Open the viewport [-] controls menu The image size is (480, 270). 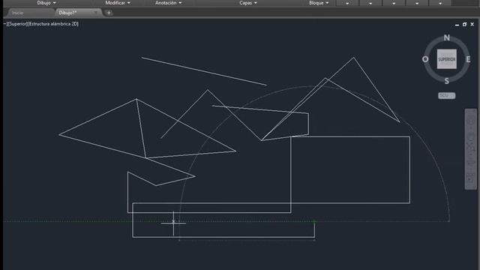tap(5, 24)
